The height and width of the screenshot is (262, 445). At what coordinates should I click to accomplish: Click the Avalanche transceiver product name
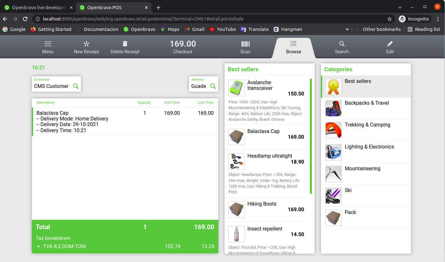coord(260,85)
